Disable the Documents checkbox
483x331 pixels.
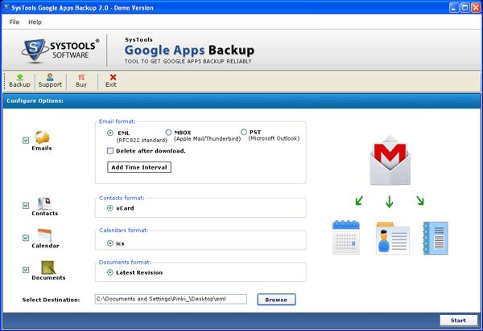click(x=27, y=271)
